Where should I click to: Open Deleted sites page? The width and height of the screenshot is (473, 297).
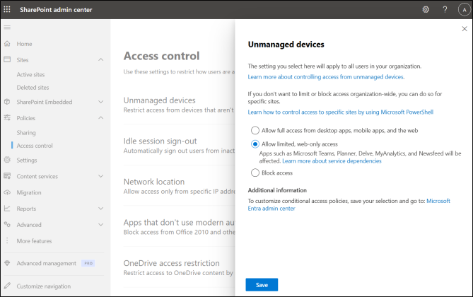pos(33,88)
